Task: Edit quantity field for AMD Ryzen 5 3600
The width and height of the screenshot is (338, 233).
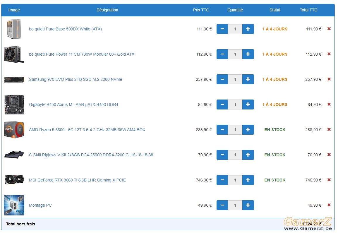Action: coord(235,130)
